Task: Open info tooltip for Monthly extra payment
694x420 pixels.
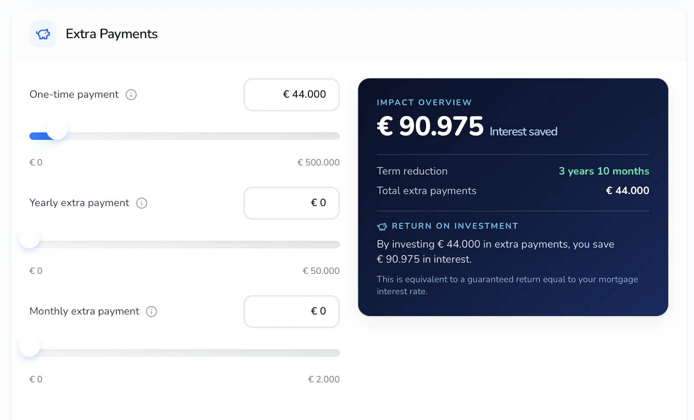Action: (x=151, y=311)
